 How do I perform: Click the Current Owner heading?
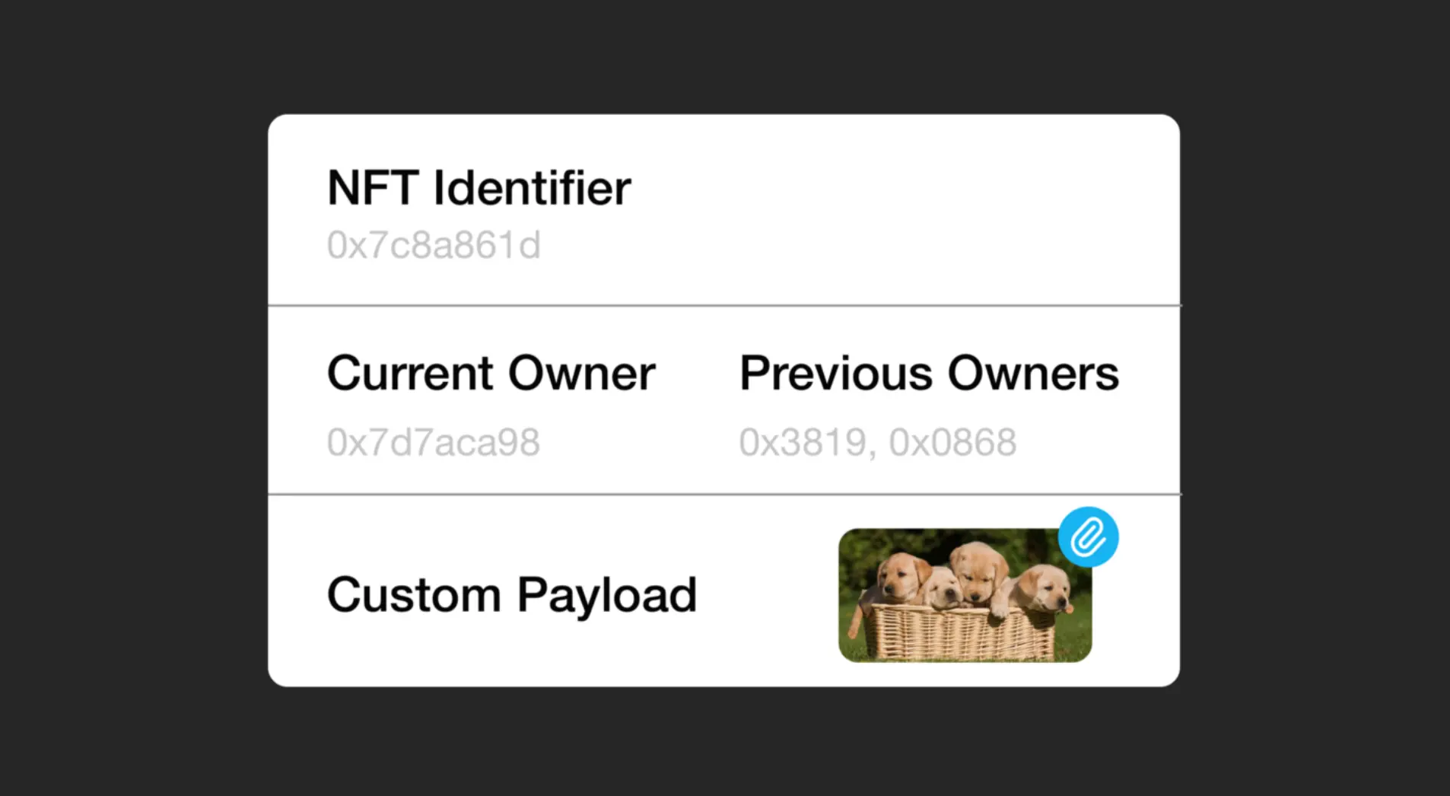click(491, 374)
